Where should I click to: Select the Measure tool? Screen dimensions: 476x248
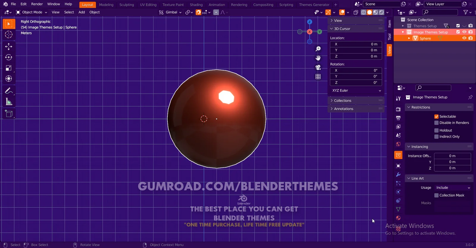tap(9, 102)
